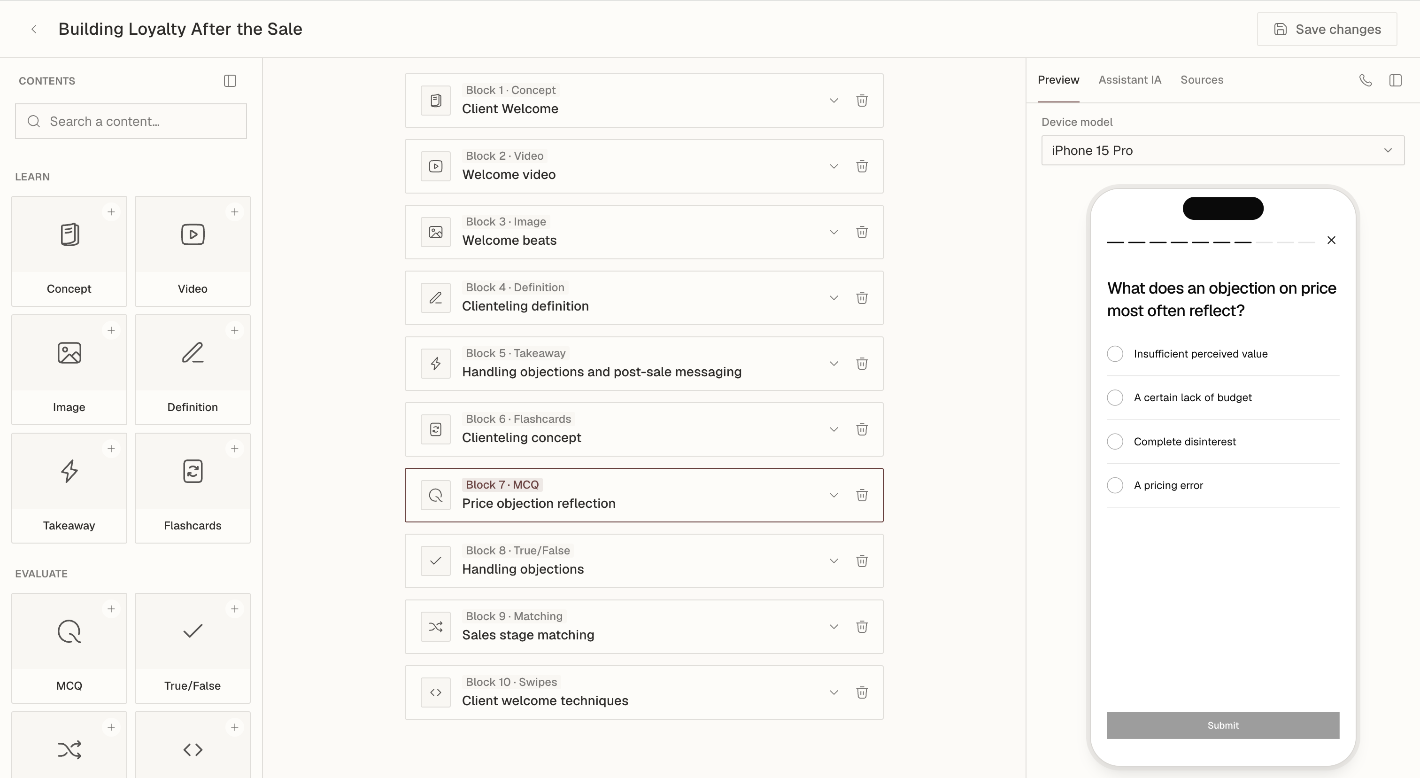Expand the Client welcome techniques block

pos(833,692)
